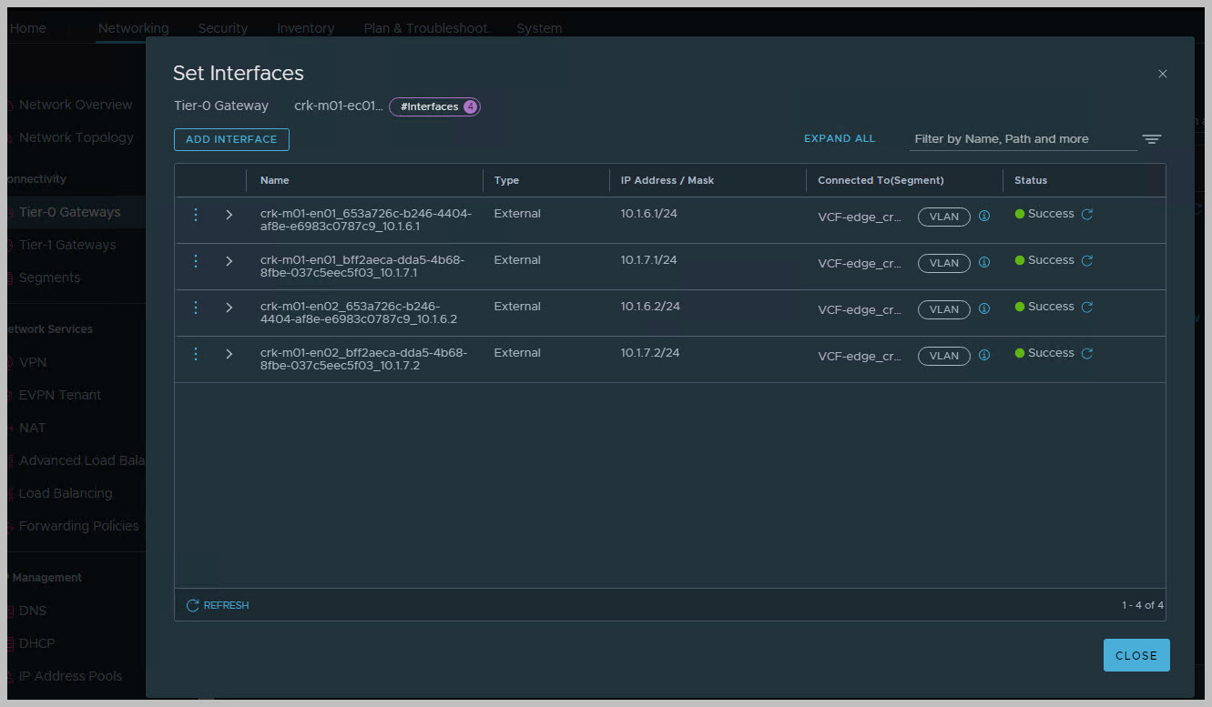Image resolution: width=1212 pixels, height=707 pixels.
Task: Click the Add Interface button
Action: click(231, 139)
